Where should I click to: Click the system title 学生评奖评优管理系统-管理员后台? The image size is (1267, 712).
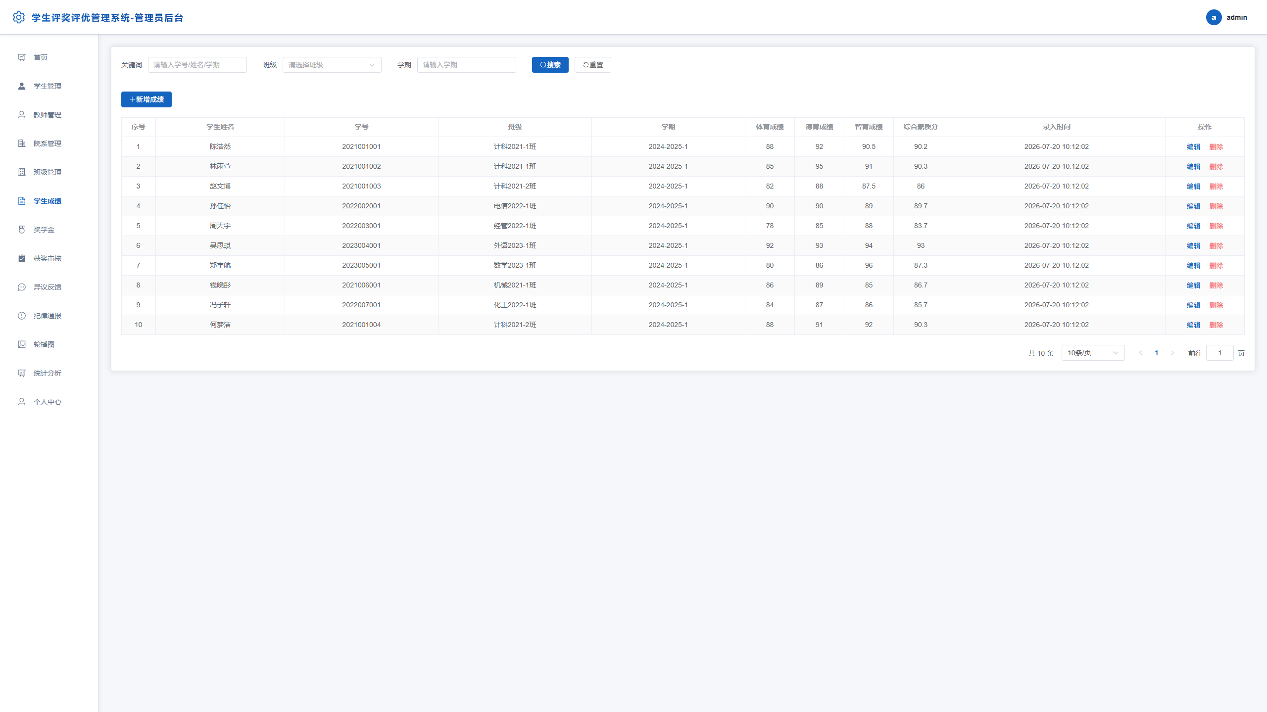(107, 18)
